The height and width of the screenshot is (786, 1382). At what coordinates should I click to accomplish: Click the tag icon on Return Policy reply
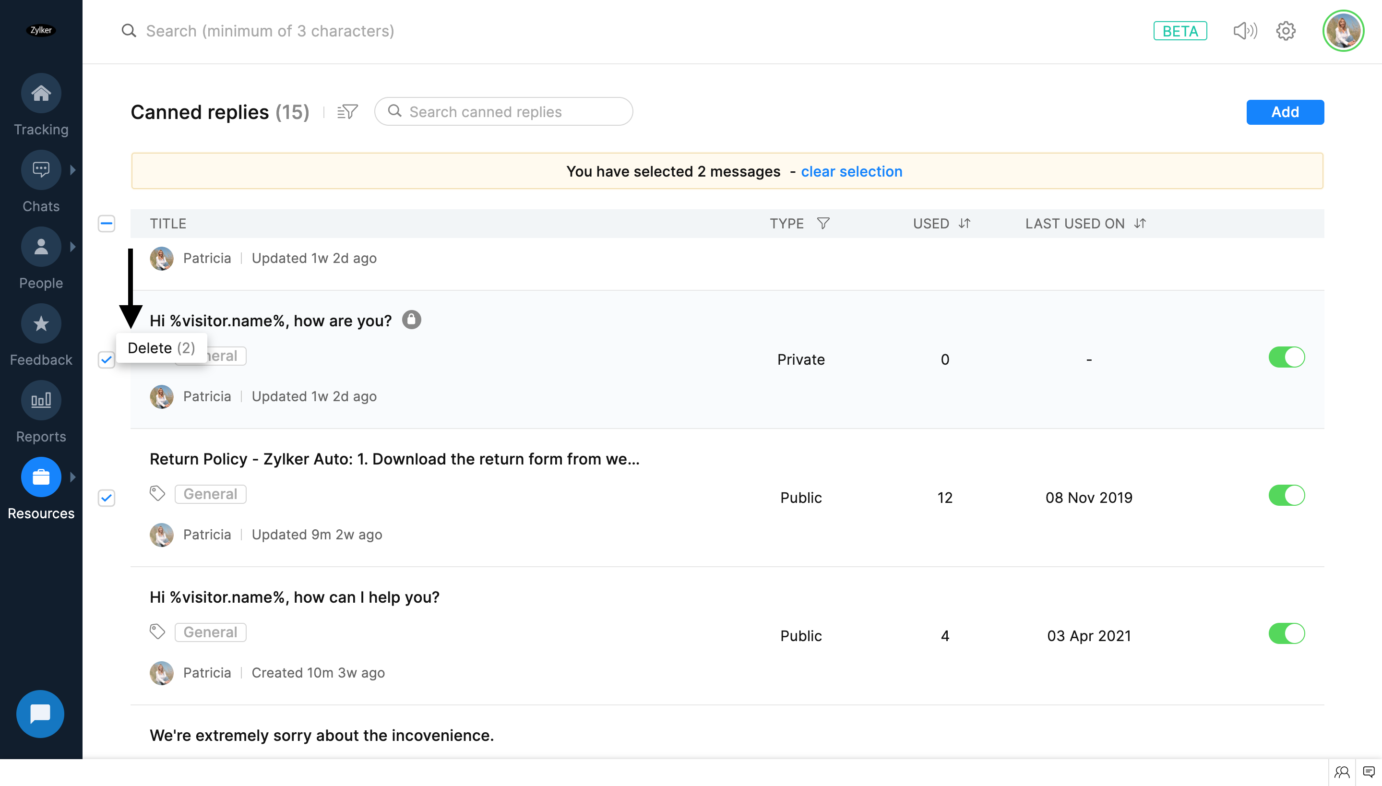click(x=157, y=493)
